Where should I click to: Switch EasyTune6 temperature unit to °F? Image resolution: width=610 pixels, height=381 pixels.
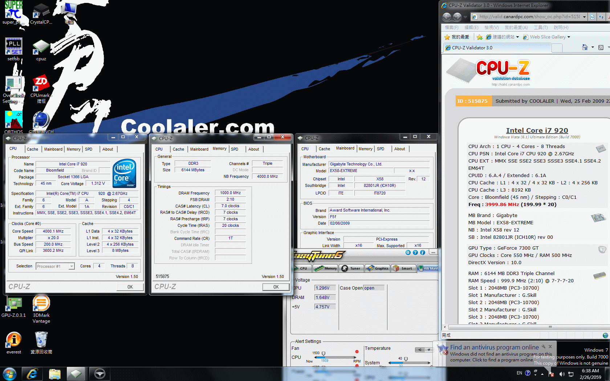[x=429, y=350]
